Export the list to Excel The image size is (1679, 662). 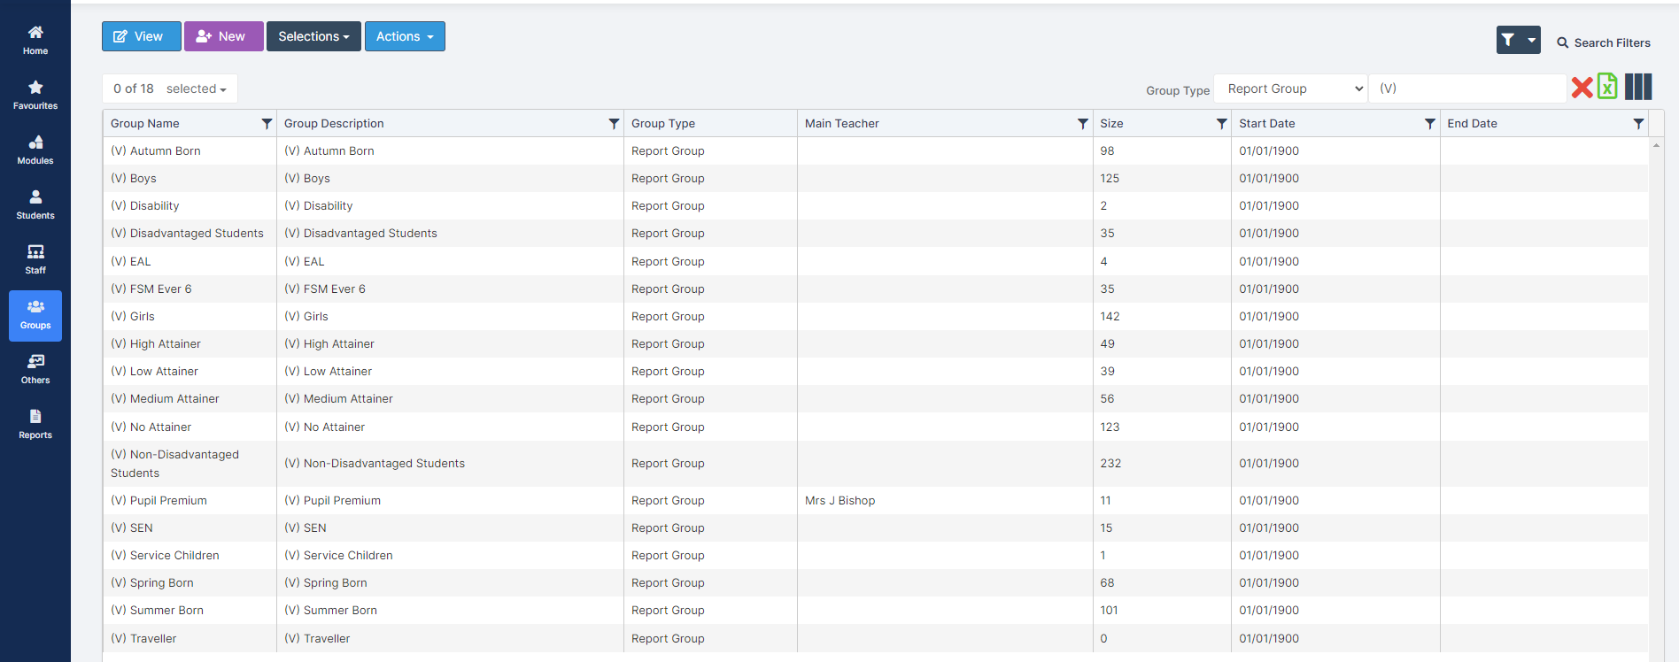point(1607,86)
